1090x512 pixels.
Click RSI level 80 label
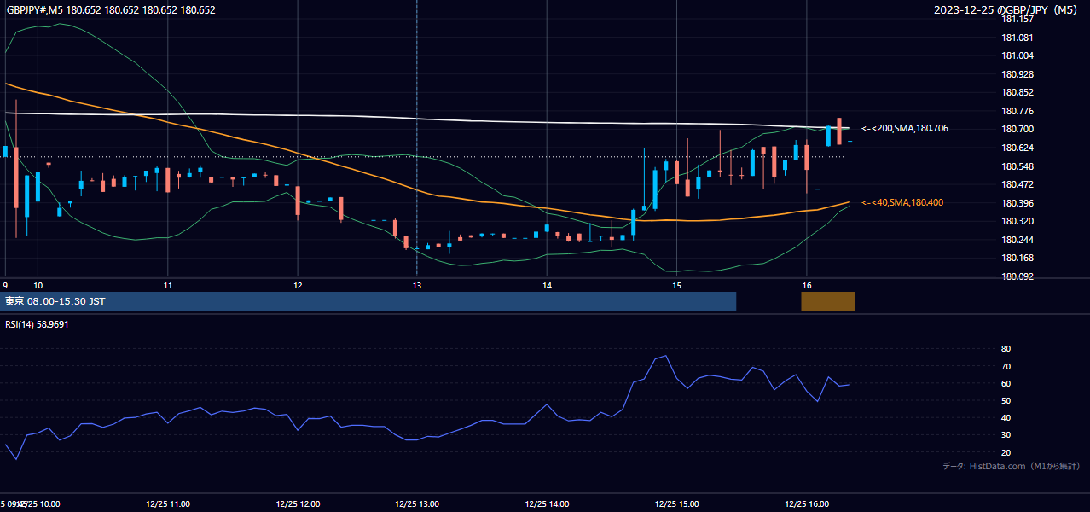pyautogui.click(x=1006, y=349)
